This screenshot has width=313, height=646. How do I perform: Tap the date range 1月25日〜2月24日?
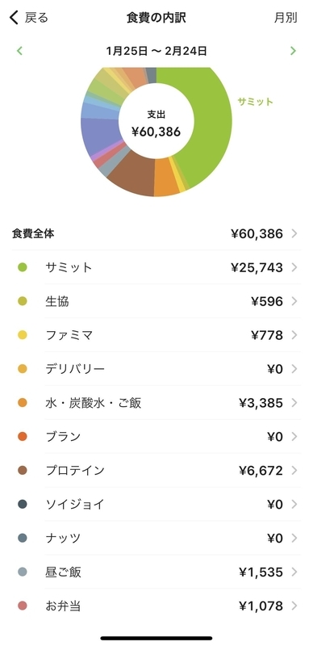pos(156,51)
